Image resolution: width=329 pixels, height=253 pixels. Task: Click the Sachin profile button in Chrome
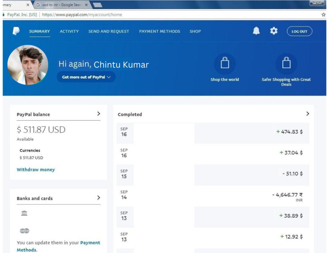point(316,3)
